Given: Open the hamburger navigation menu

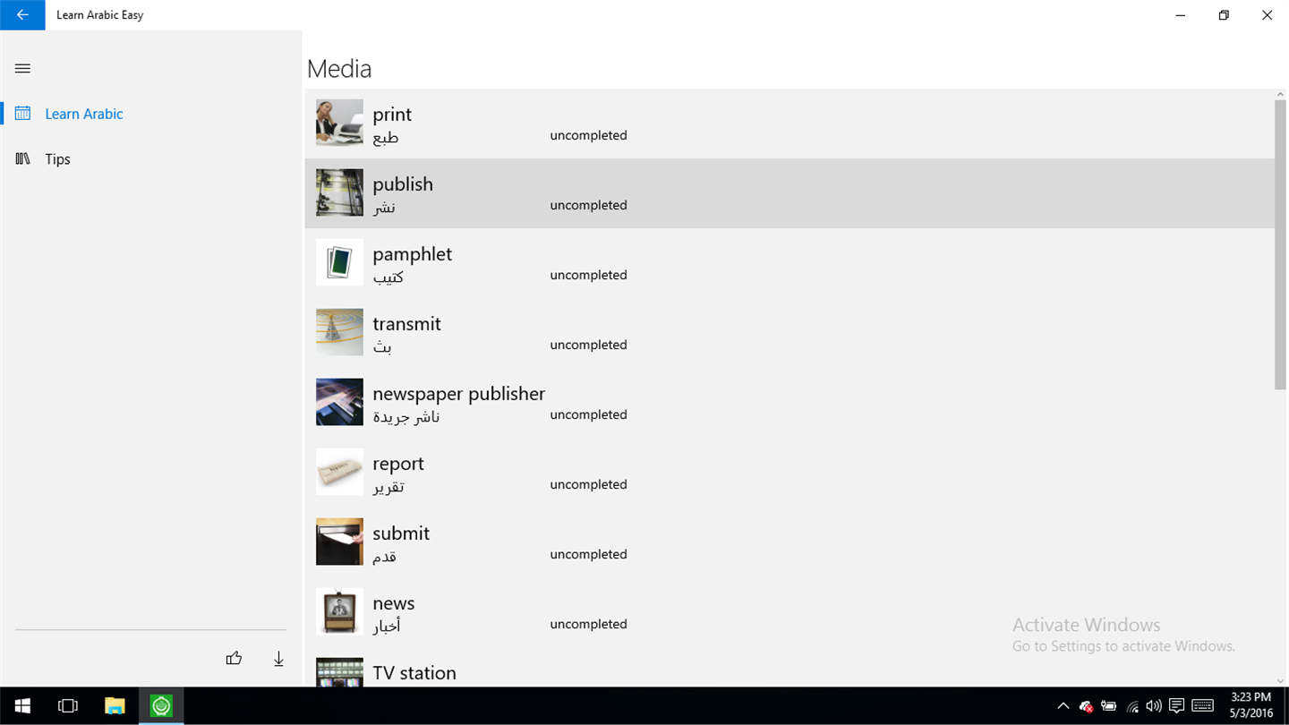Looking at the screenshot, I should pyautogui.click(x=23, y=69).
